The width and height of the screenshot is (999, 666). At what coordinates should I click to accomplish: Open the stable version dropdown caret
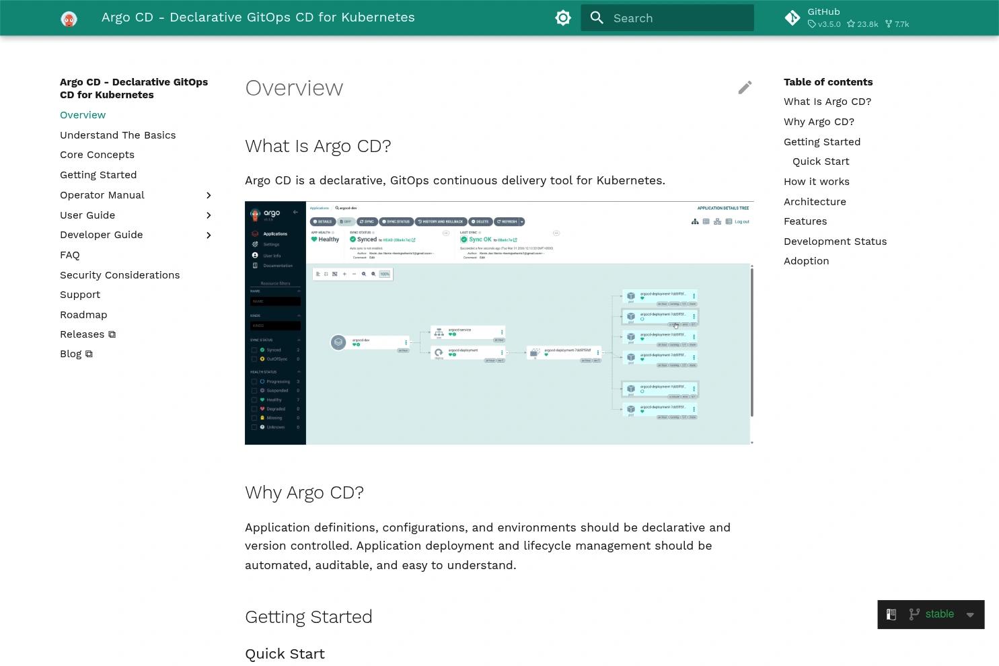pos(970,615)
